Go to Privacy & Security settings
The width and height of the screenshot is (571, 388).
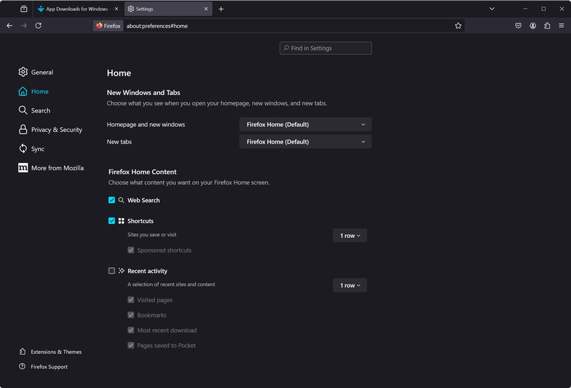coord(56,130)
